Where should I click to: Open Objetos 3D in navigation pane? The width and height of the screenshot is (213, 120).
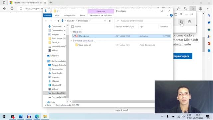[x=56, y=85]
